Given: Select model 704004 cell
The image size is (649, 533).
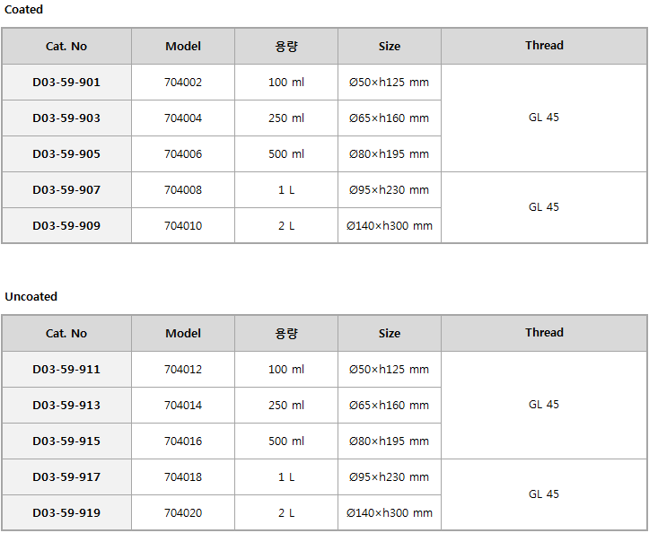Looking at the screenshot, I should [x=183, y=118].
